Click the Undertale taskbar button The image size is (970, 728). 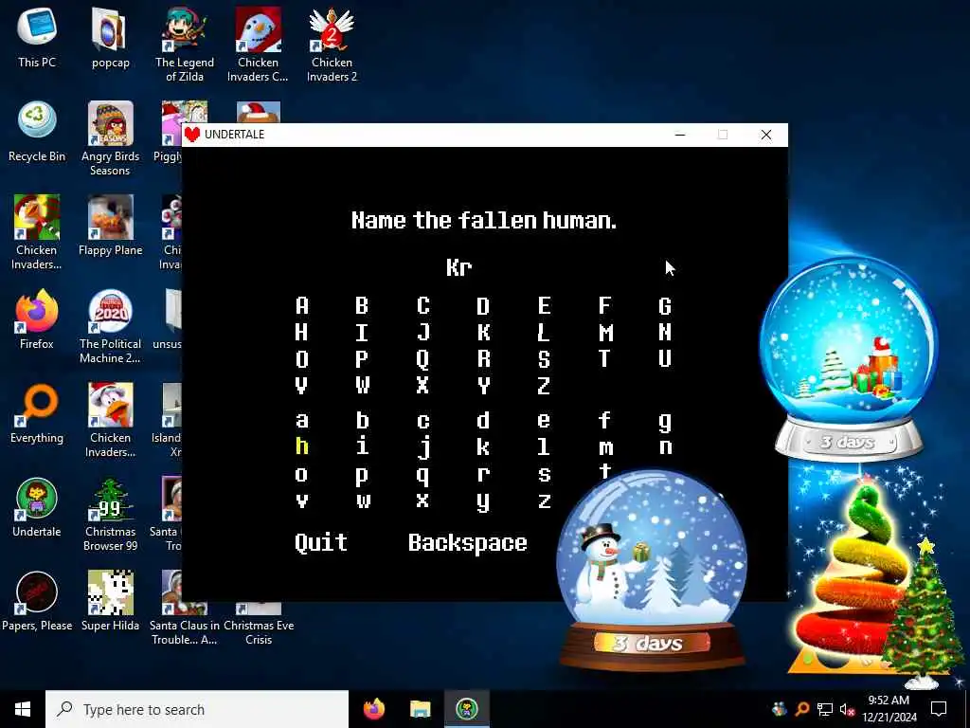(x=467, y=709)
